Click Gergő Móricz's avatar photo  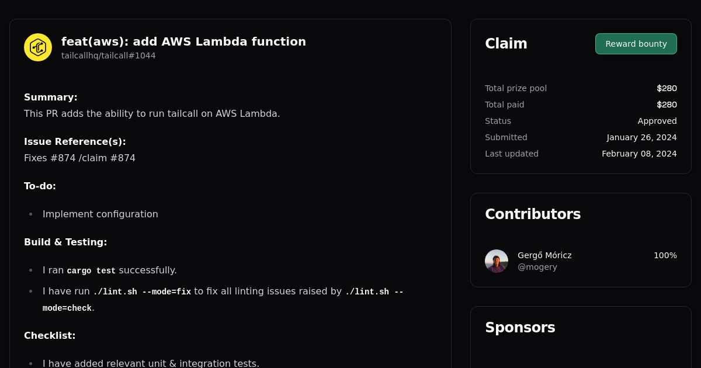tap(497, 261)
